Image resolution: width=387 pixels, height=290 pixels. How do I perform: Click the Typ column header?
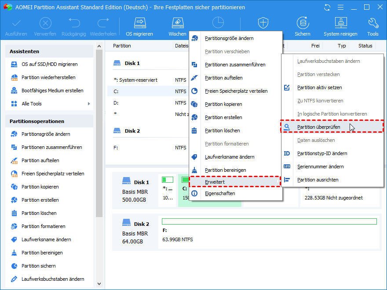342,46
